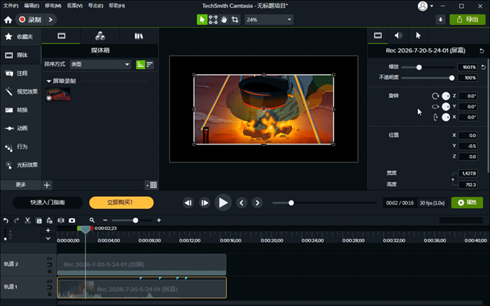Select the screen recording thumbnail in media bin
The image size is (490, 306).
click(58, 94)
